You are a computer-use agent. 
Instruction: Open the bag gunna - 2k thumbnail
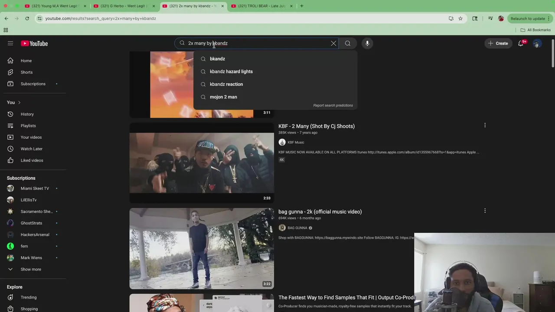click(x=202, y=248)
